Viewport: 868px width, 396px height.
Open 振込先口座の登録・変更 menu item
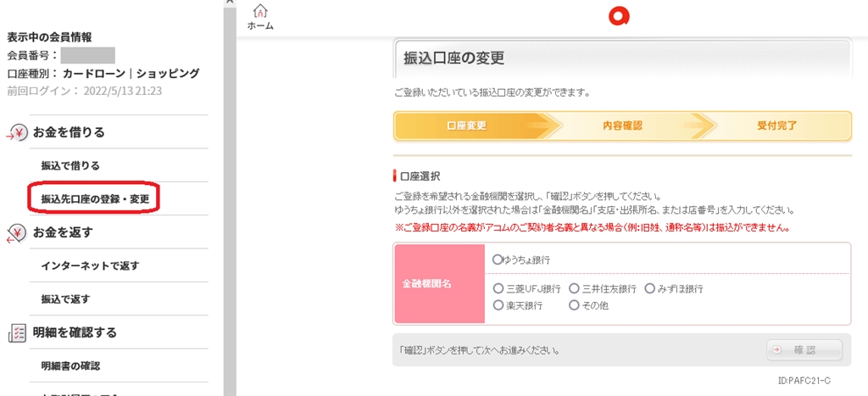[x=94, y=199]
